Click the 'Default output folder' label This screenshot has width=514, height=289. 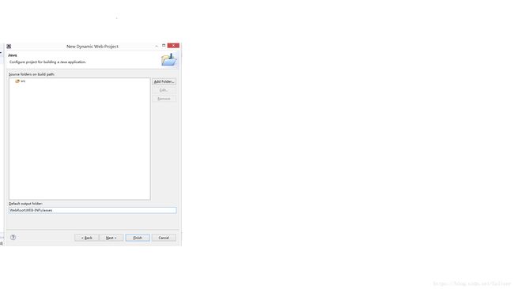coord(25,204)
